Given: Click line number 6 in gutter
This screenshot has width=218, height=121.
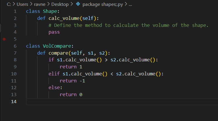Looking at the screenshot, I should 15,46.
